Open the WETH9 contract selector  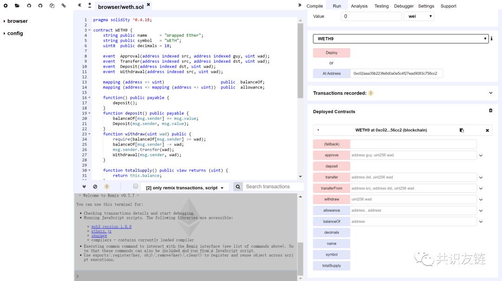pyautogui.click(x=401, y=38)
